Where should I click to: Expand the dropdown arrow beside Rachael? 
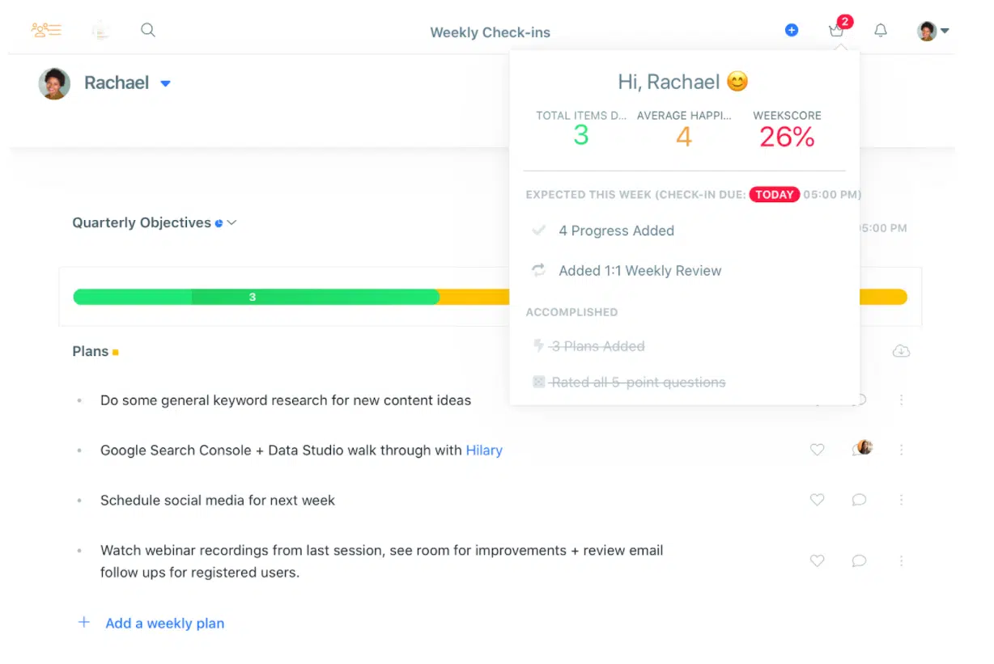(x=165, y=83)
